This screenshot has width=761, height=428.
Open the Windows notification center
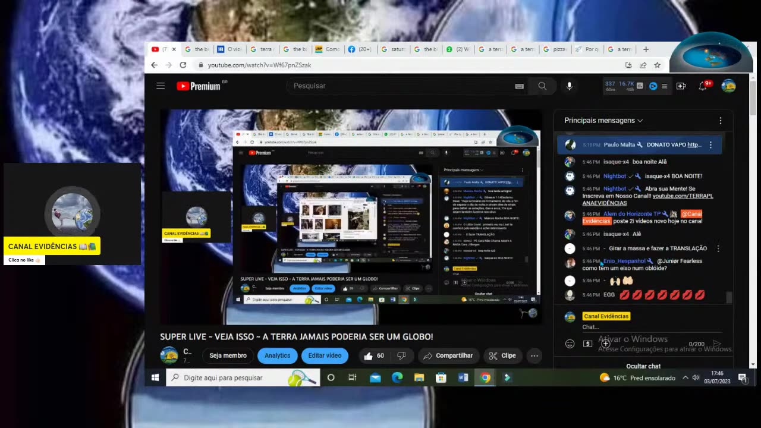point(743,377)
